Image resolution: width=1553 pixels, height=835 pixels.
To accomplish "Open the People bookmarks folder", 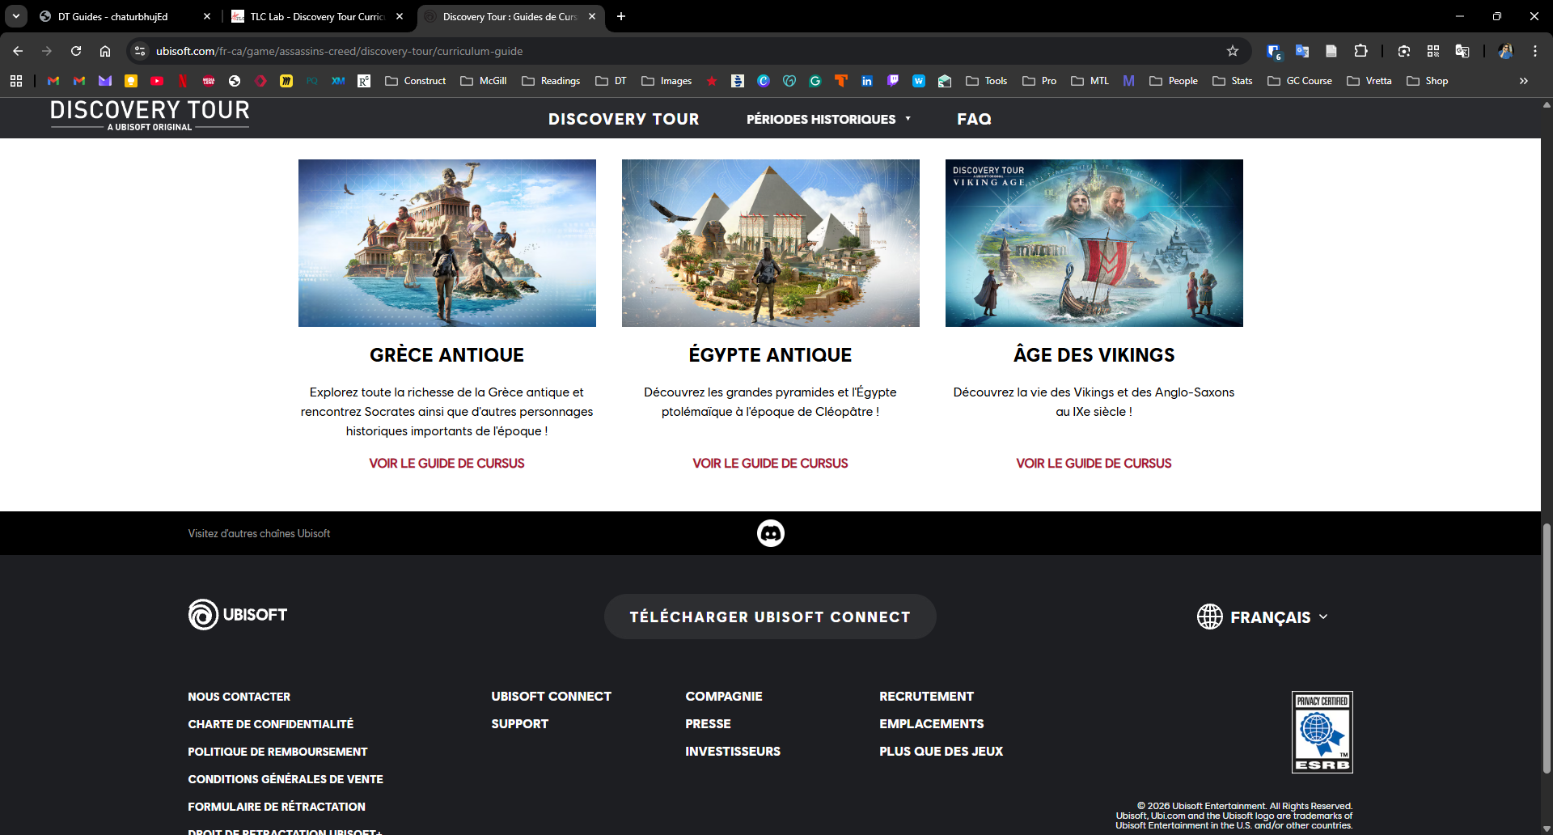I will click(1174, 81).
